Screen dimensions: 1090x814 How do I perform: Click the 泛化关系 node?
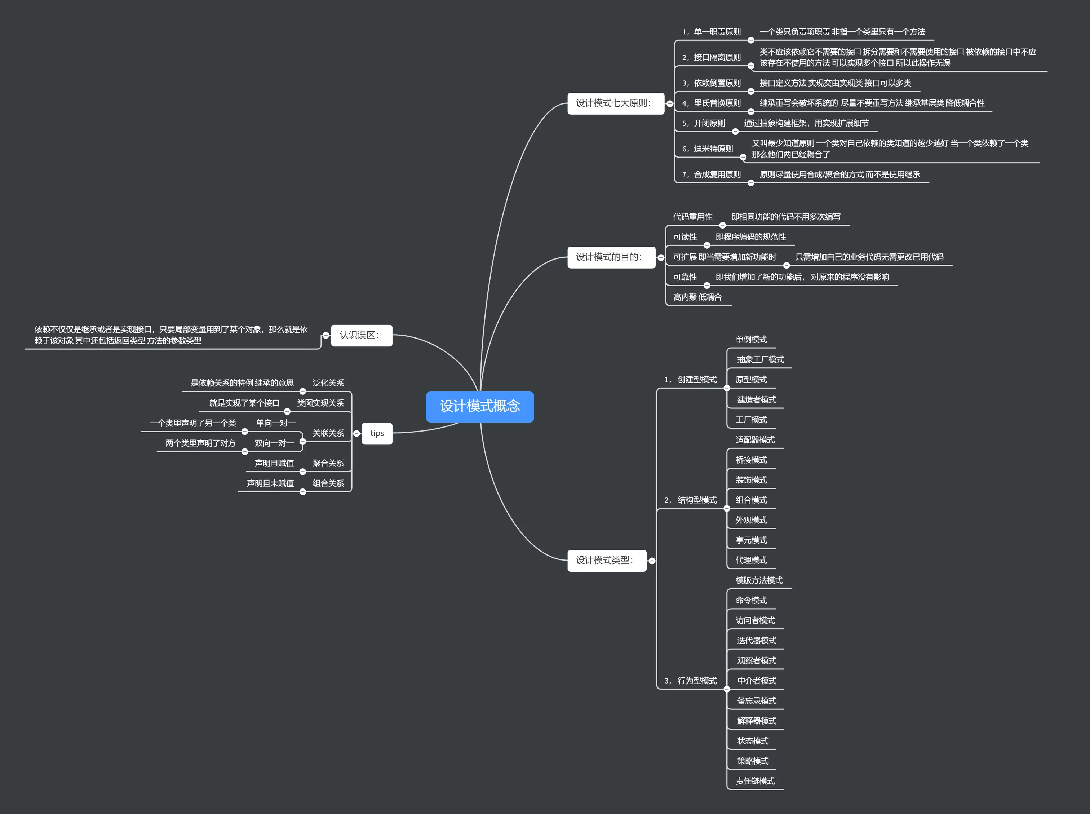[x=328, y=383]
